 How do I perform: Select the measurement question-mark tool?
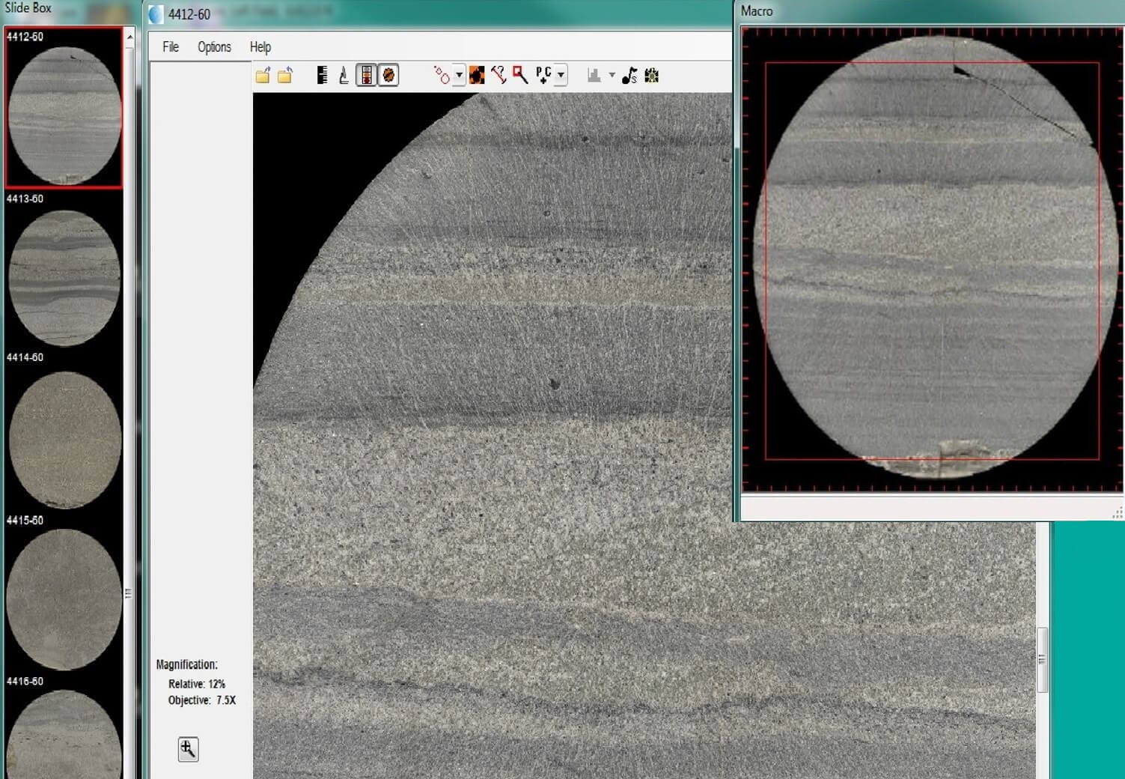pyautogui.click(x=499, y=76)
